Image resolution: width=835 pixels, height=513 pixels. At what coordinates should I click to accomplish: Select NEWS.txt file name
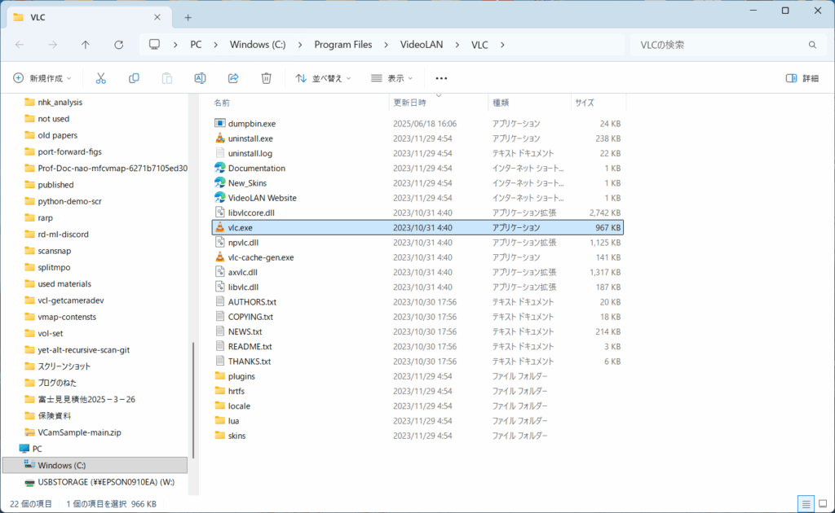(x=245, y=331)
